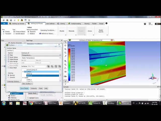This screenshot has width=161, height=121.
Task: Select Smooth coloring radio button
Action: [x=9, y=77]
